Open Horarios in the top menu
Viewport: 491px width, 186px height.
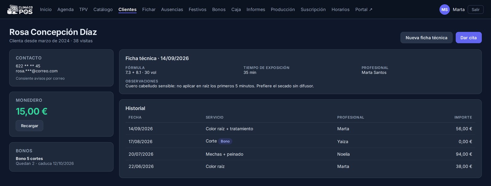pyautogui.click(x=340, y=9)
